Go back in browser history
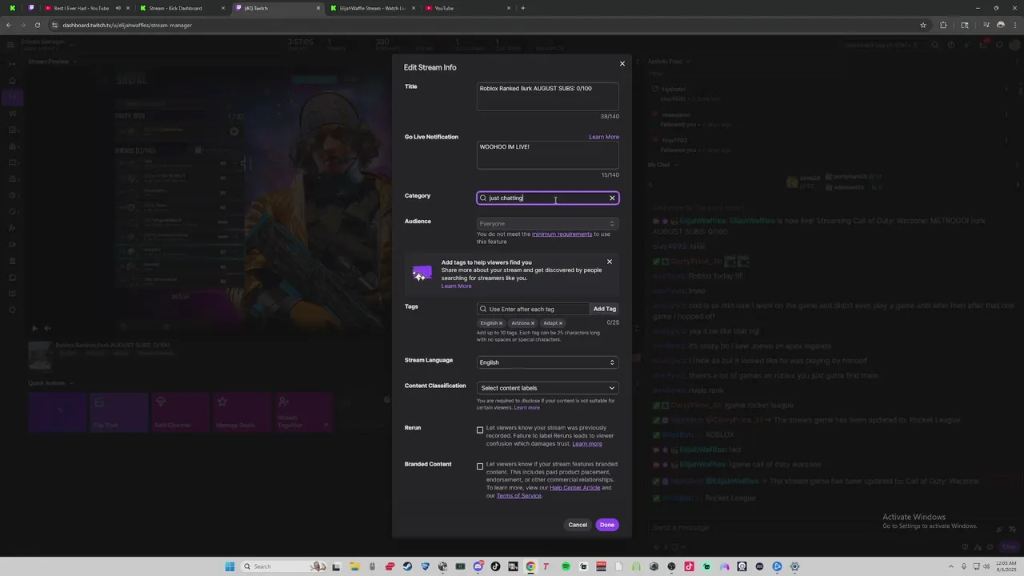 9,25
